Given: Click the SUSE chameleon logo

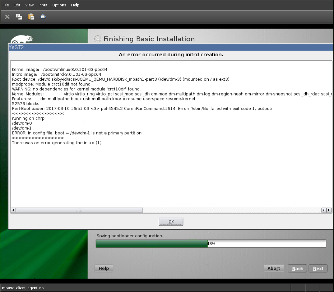Looking at the screenshot, I should pos(22,40).
